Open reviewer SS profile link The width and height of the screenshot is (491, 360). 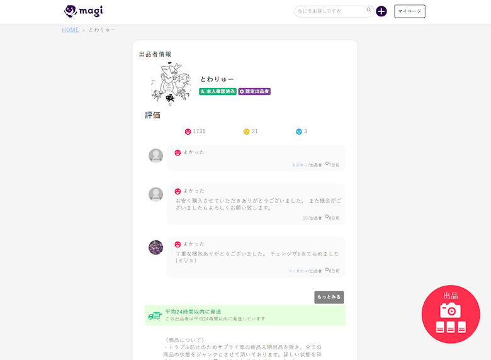coord(305,218)
